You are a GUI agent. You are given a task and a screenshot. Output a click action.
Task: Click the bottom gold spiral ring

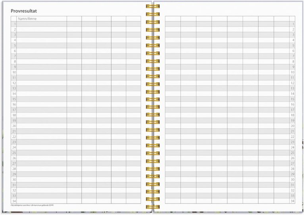152,207
